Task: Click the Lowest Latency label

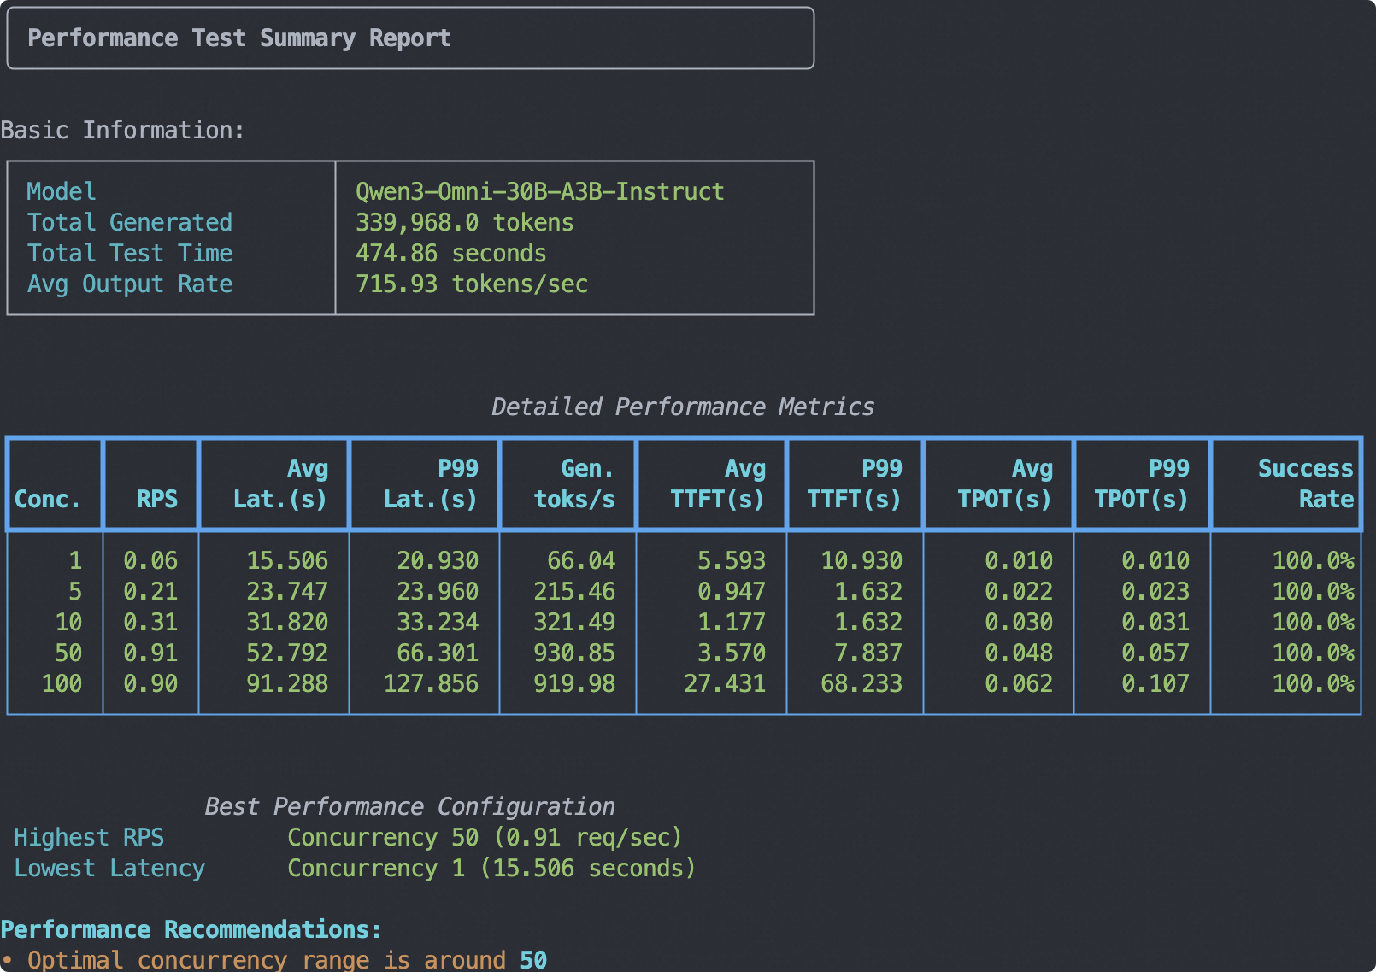Action: pos(109,868)
